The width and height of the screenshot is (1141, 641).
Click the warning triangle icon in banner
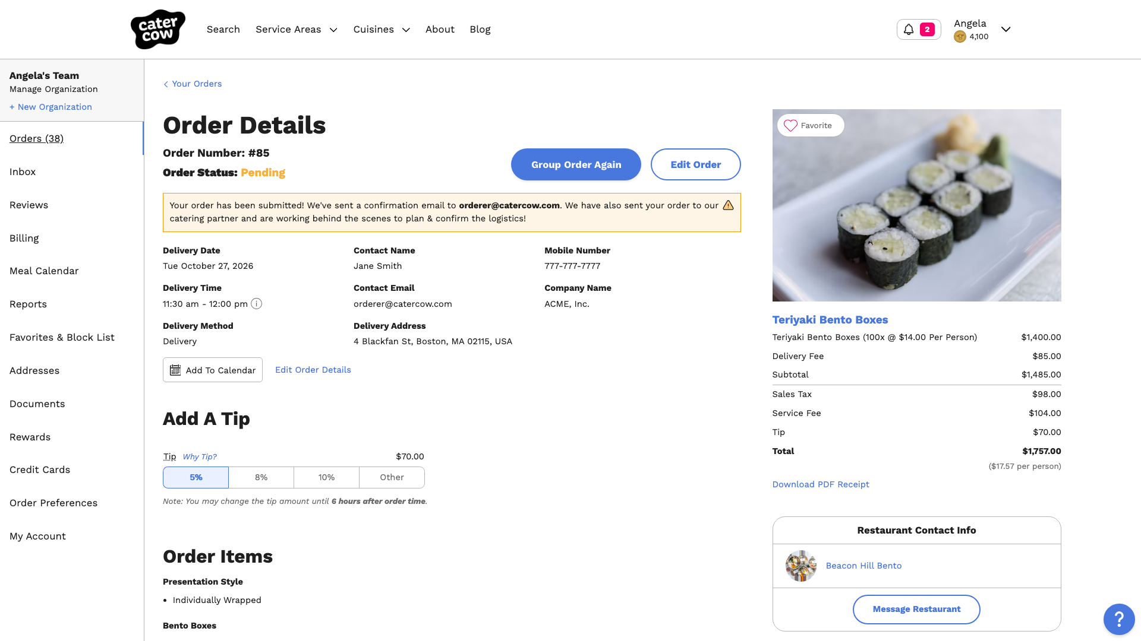(728, 205)
